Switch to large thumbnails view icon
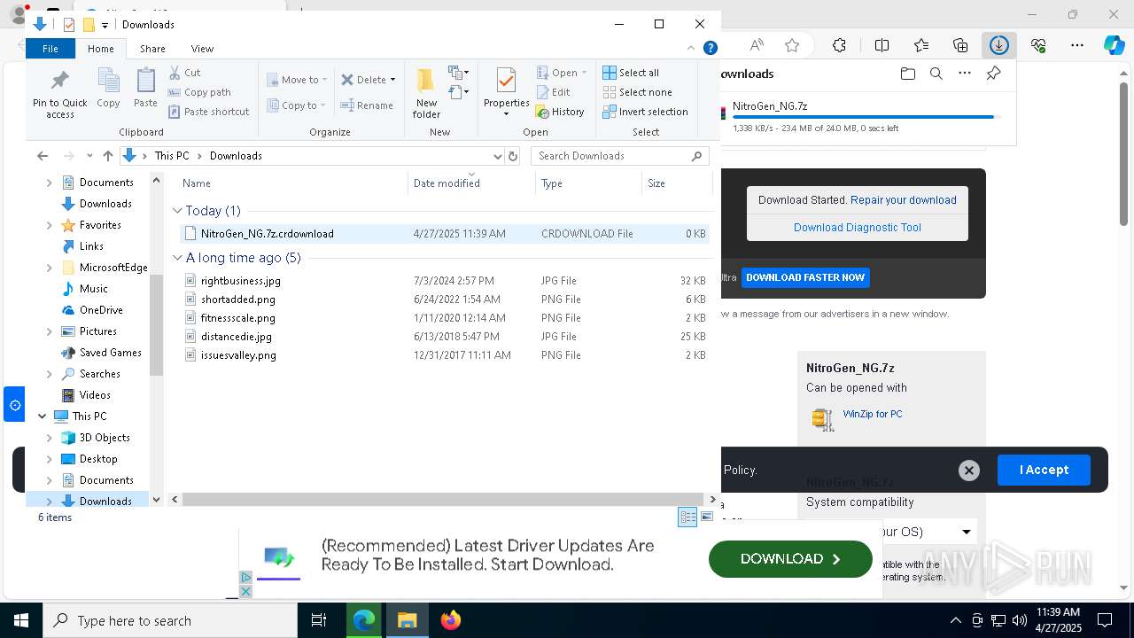Image resolution: width=1134 pixels, height=638 pixels. 707,517
